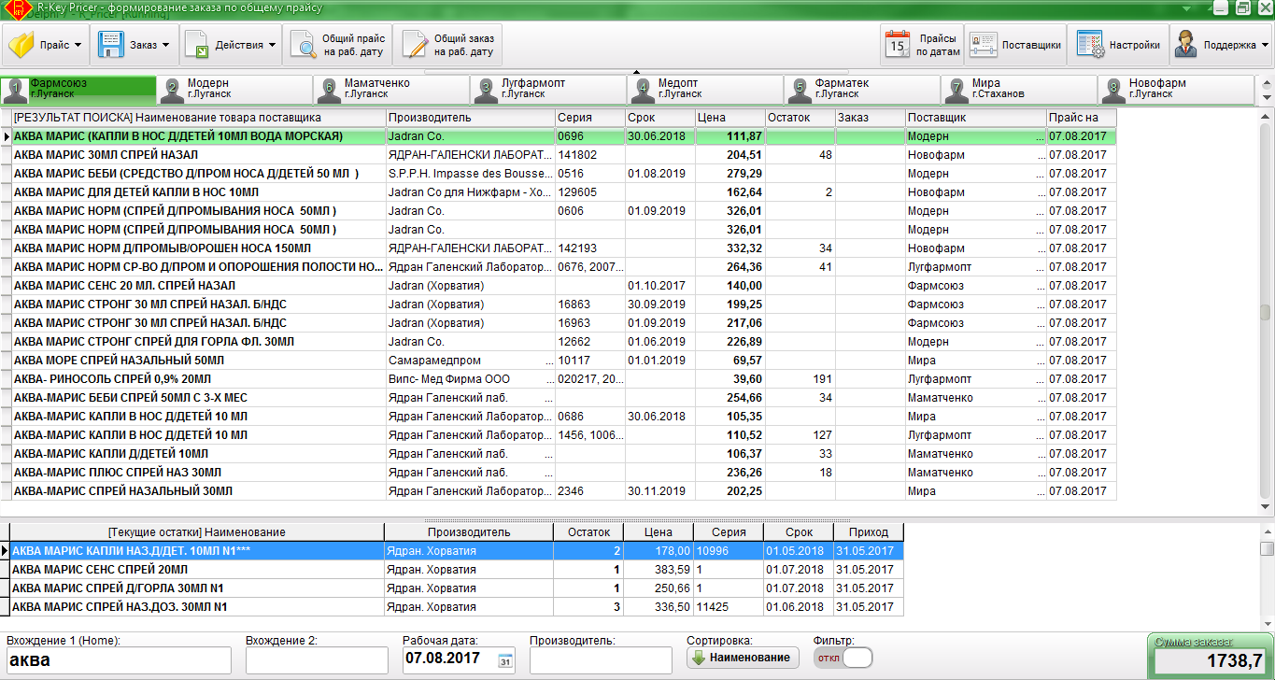Click the results table vertical scrollbar
1275x680 pixels.
[x=1266, y=313]
